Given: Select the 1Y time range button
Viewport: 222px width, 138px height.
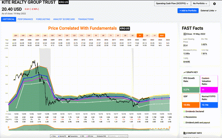Looking at the screenshot, I should [155, 36].
